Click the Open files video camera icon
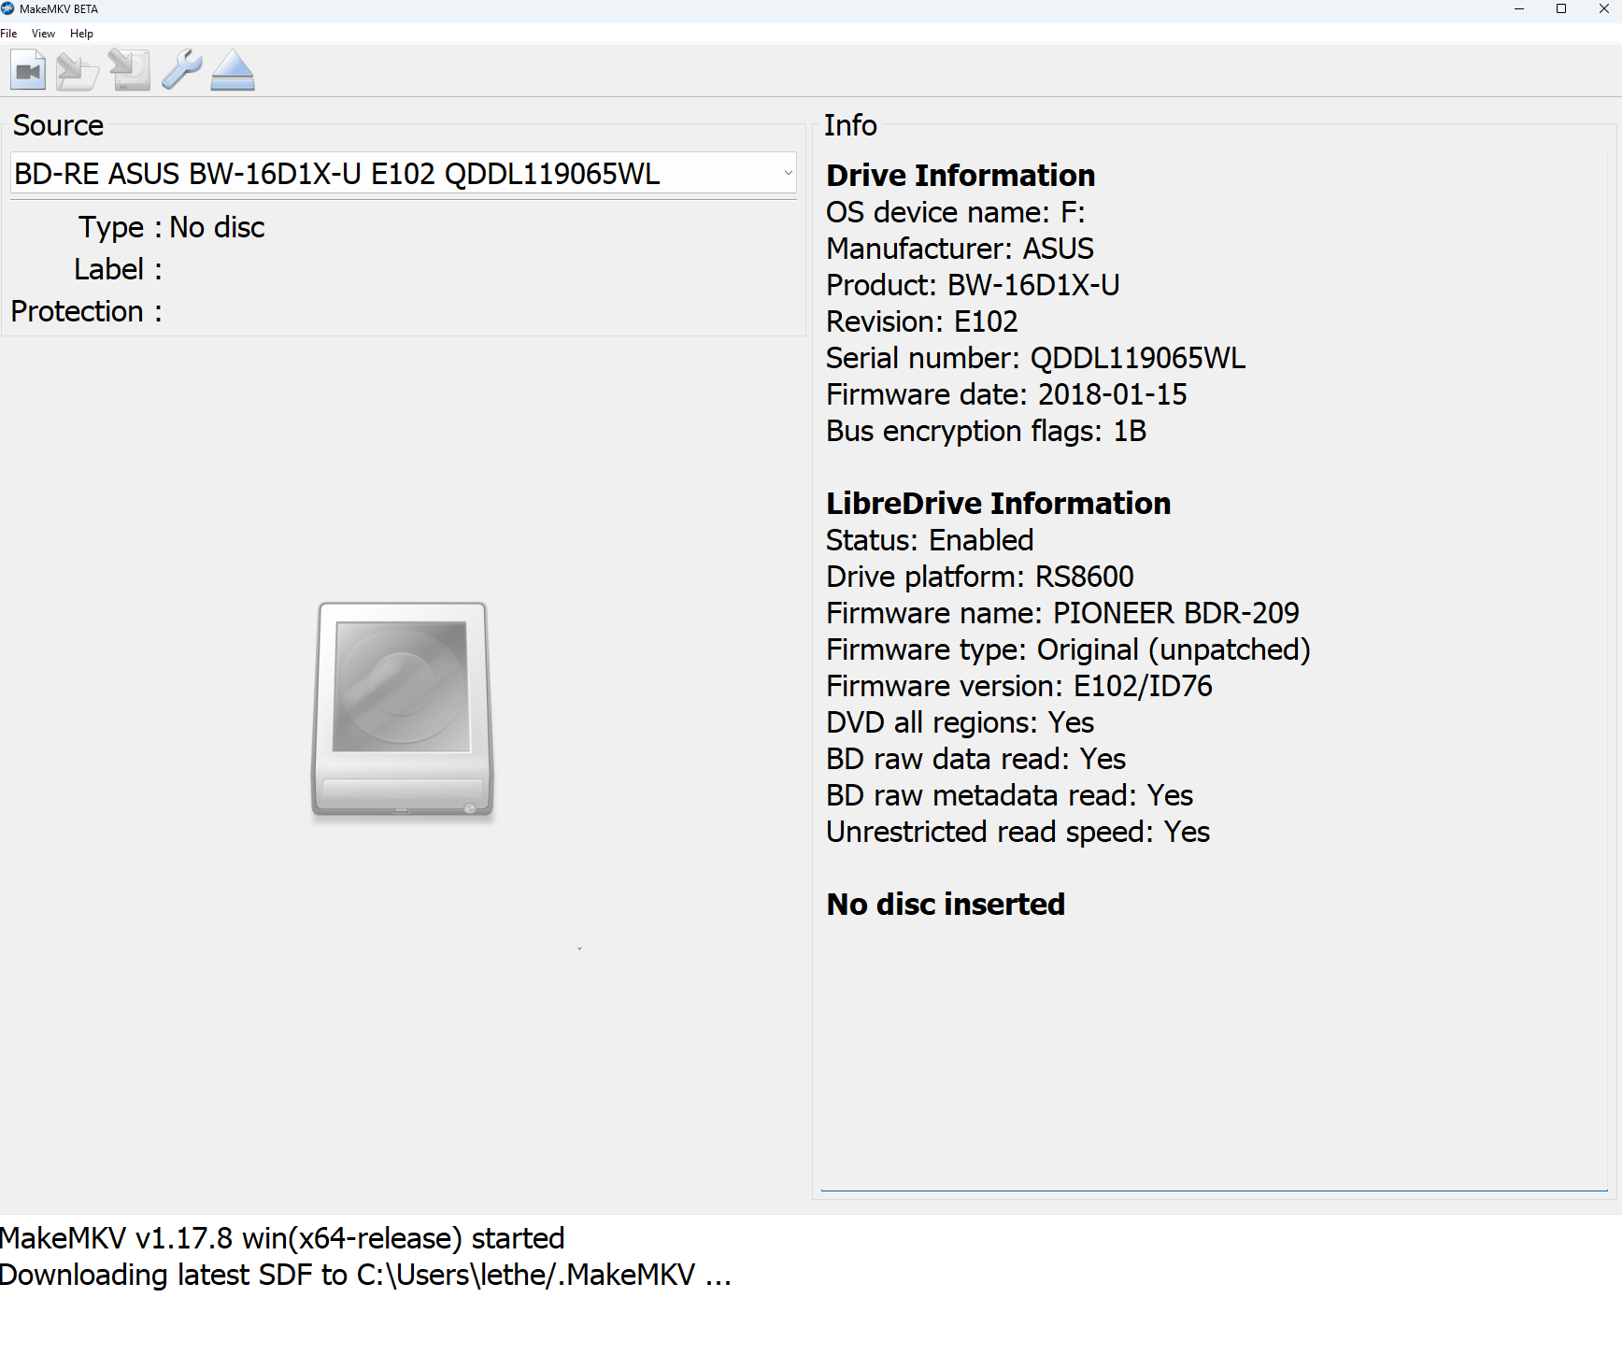1622x1355 pixels. point(28,71)
